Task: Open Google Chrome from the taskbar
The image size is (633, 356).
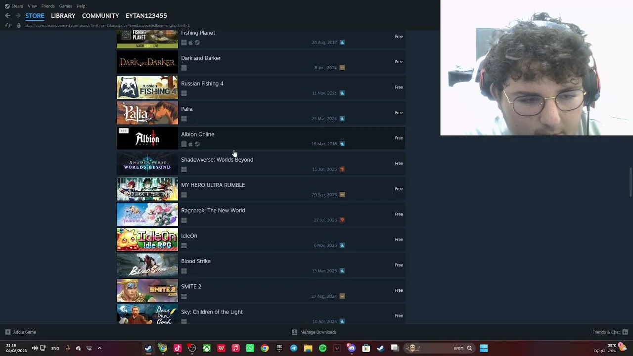Action: pos(265,348)
